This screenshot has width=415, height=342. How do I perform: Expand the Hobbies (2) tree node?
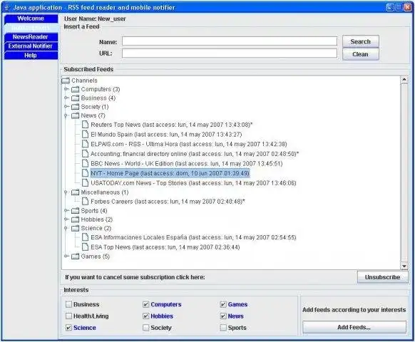pyautogui.click(x=66, y=219)
